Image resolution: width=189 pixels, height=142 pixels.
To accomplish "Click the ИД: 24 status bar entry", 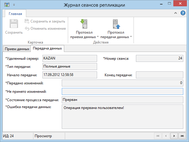I will pos(8,136).
